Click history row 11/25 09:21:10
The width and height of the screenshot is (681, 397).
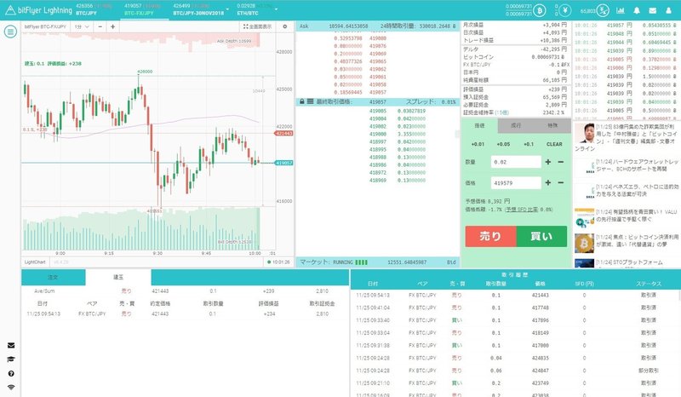(x=514, y=383)
